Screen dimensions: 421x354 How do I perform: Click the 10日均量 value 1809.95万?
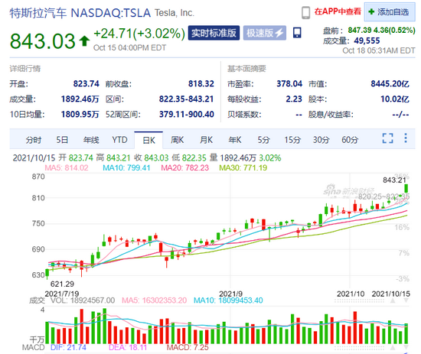[x=80, y=114]
